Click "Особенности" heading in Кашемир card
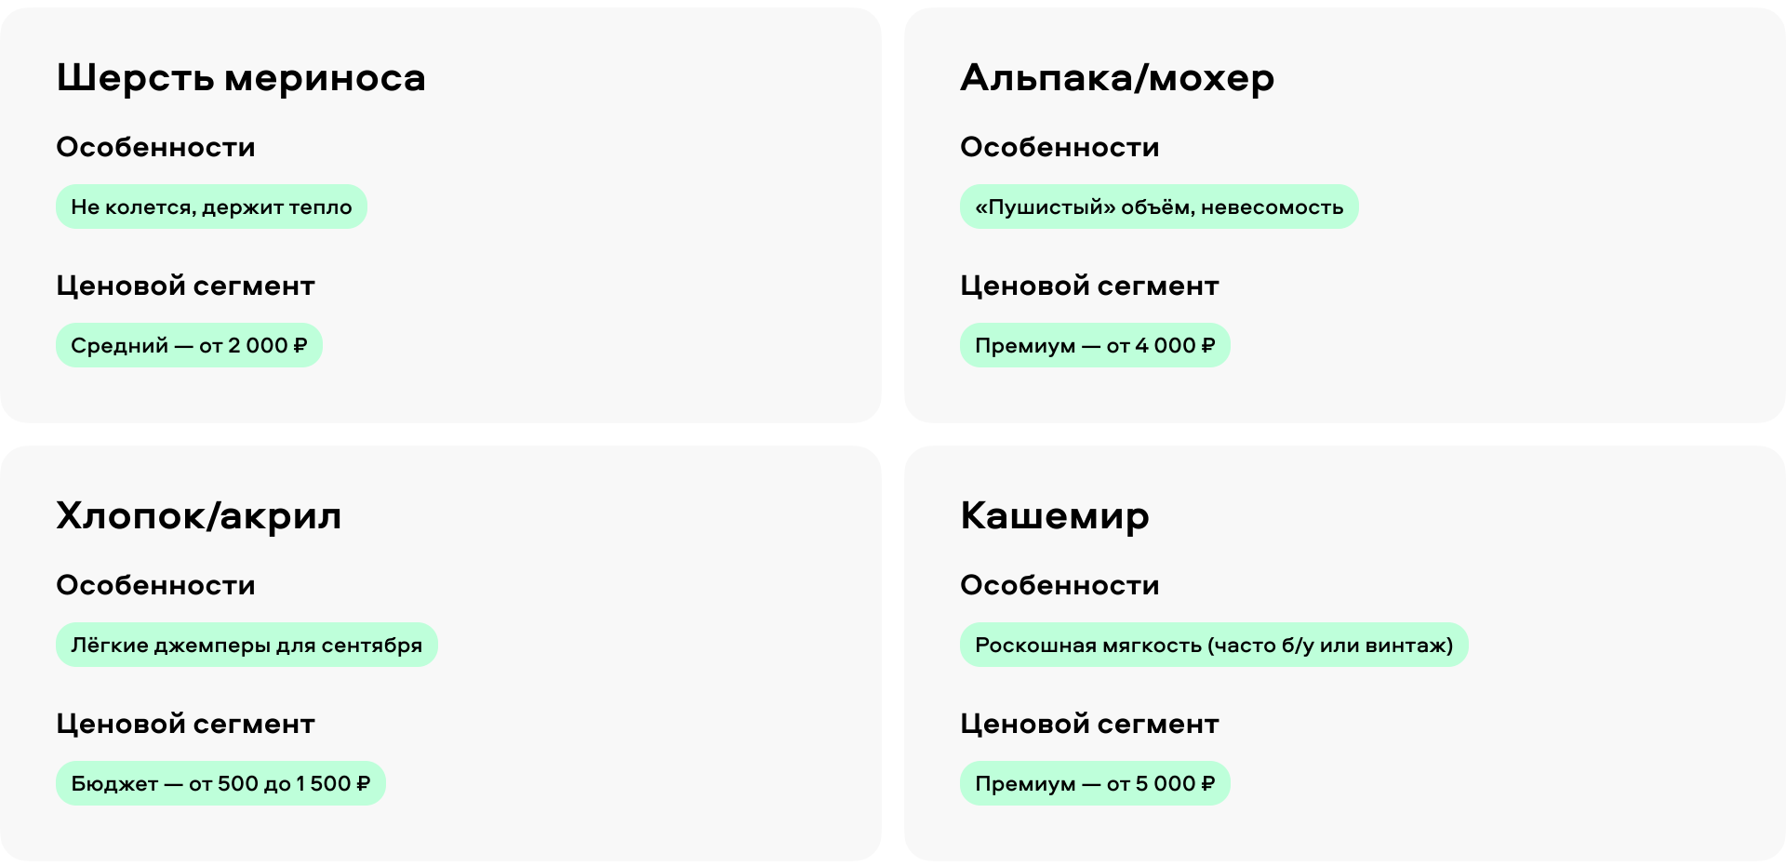 (1060, 585)
